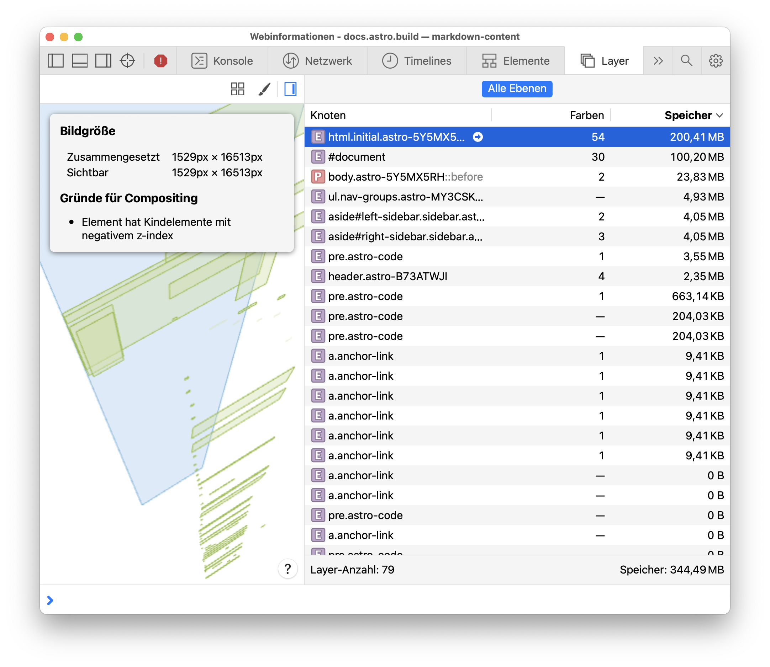Reveal html.initial node via arrow

click(478, 137)
